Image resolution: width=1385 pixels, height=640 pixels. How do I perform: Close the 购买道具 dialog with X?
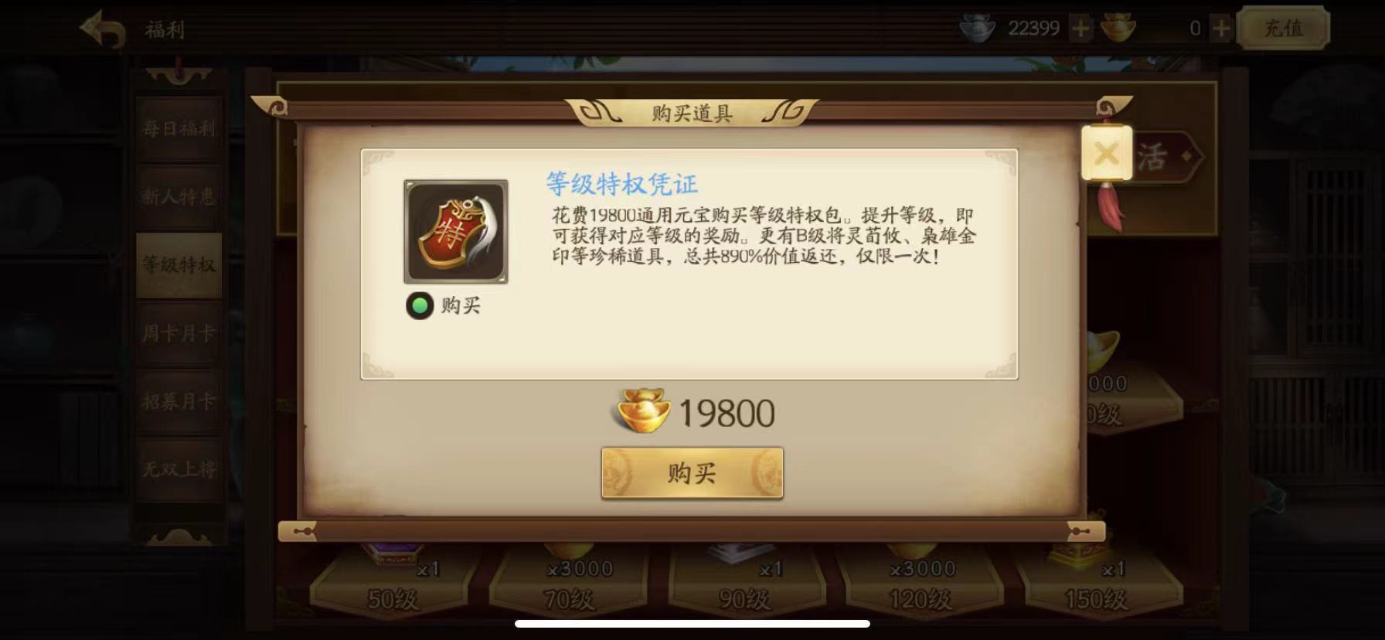pos(1106,153)
